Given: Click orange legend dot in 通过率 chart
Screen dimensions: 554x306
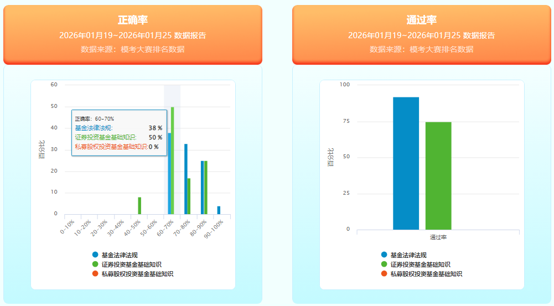Looking at the screenshot, I should point(385,274).
